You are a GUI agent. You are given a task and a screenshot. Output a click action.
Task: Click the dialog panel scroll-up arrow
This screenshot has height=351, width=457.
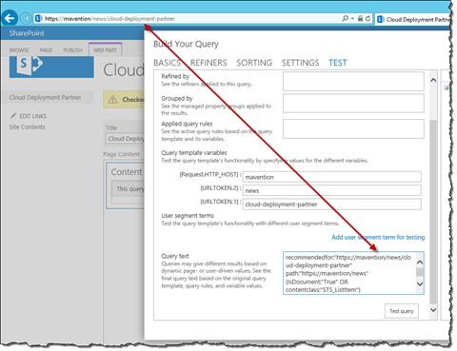point(433,80)
